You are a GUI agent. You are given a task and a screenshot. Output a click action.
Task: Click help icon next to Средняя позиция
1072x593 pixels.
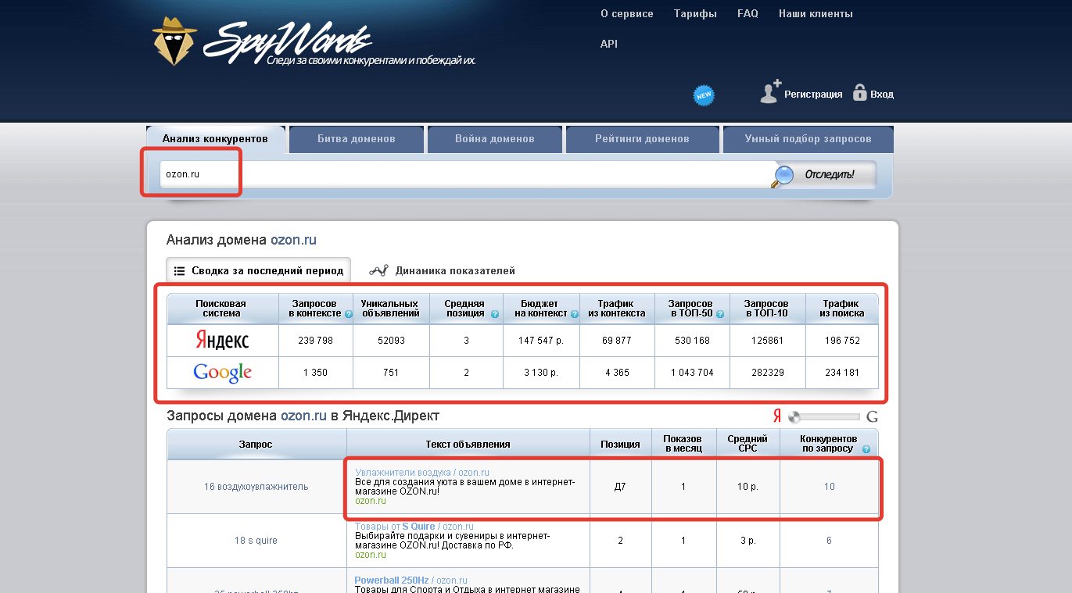[x=494, y=314]
